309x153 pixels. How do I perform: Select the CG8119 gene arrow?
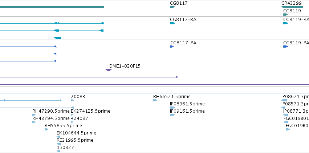tap(285, 15)
